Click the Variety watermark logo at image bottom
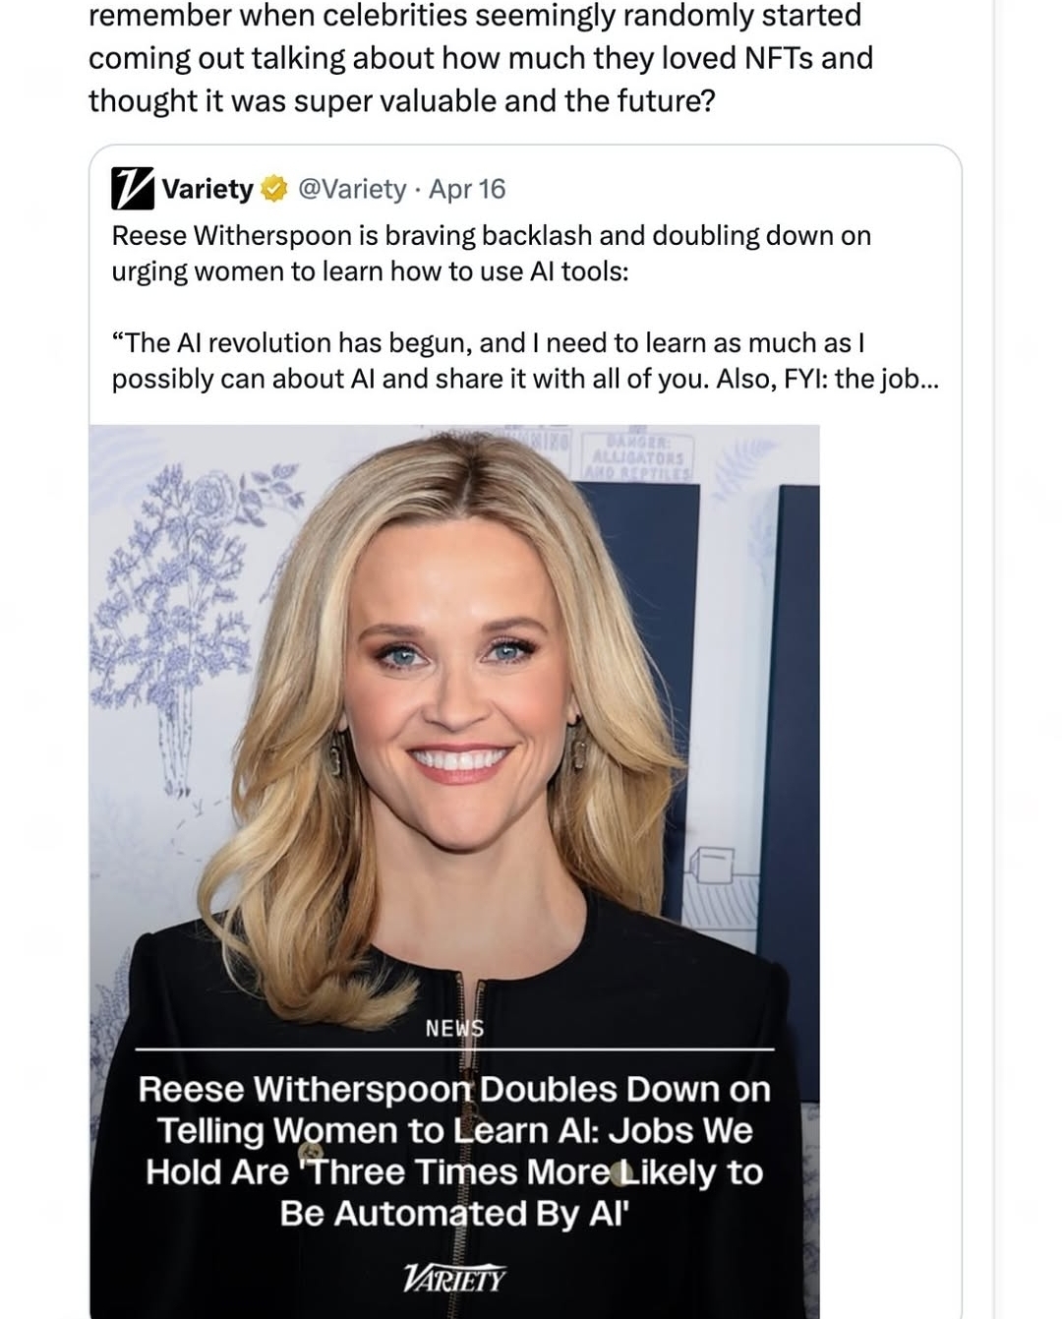Image resolution: width=1062 pixels, height=1319 pixels. [x=454, y=1279]
